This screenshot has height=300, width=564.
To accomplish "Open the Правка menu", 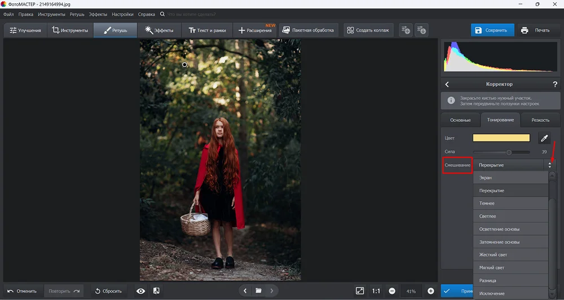I will (26, 15).
